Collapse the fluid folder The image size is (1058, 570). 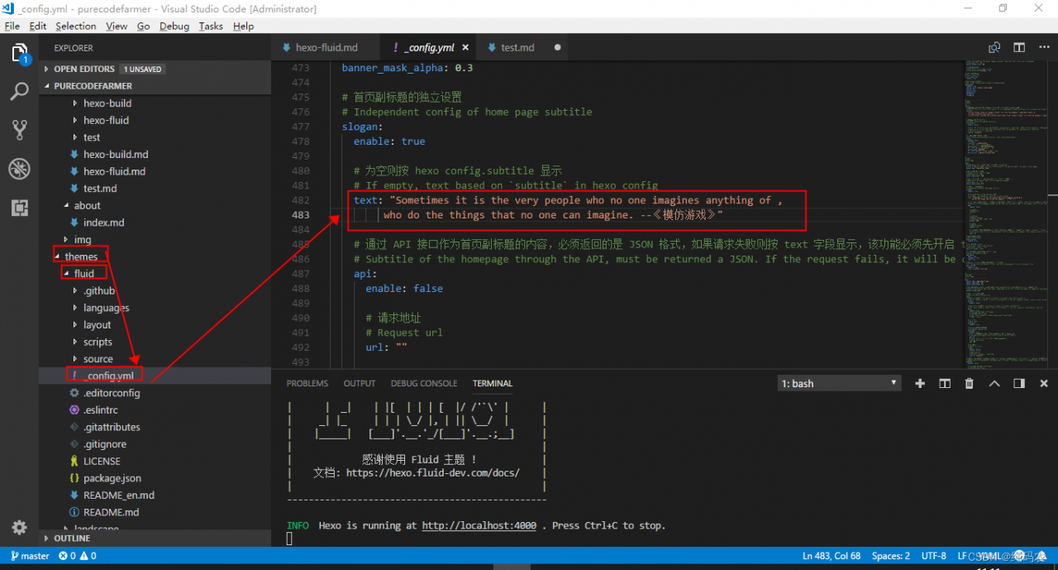coord(83,273)
